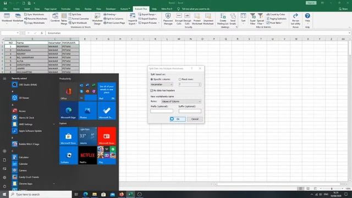The height and width of the screenshot is (198, 352).
Task: Click Combine worksheets icon
Action: pos(55,18)
